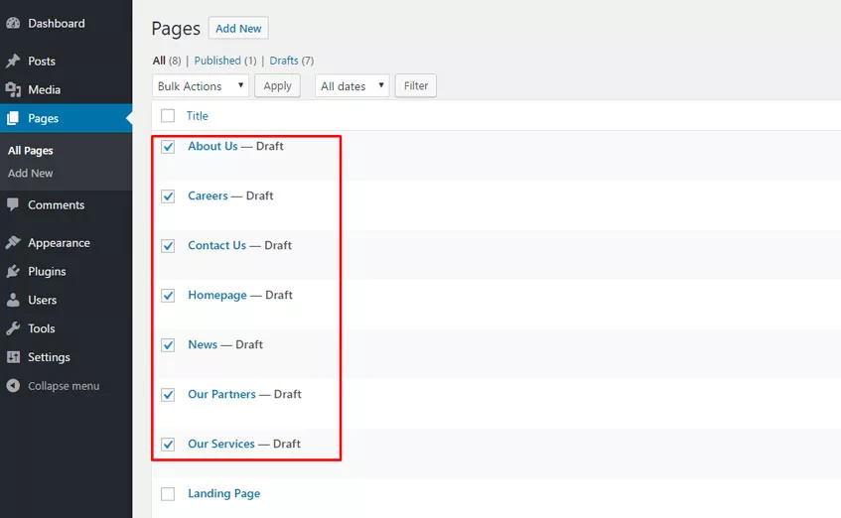Open the Plugins menu item

[x=47, y=271]
